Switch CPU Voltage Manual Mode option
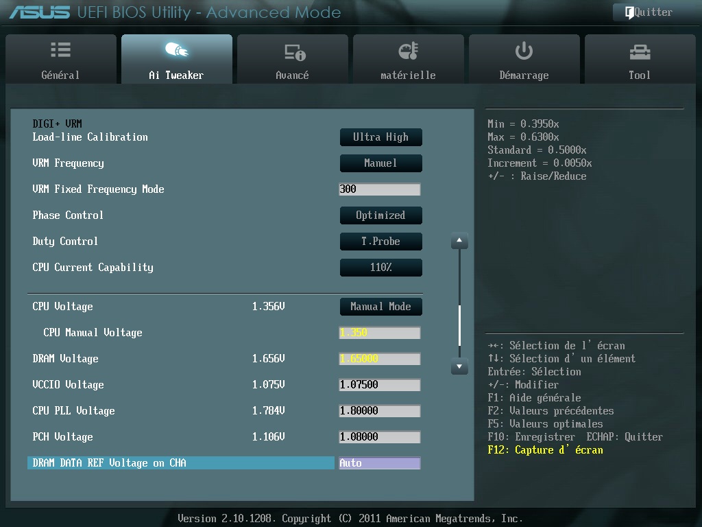702x527 pixels. 380,307
